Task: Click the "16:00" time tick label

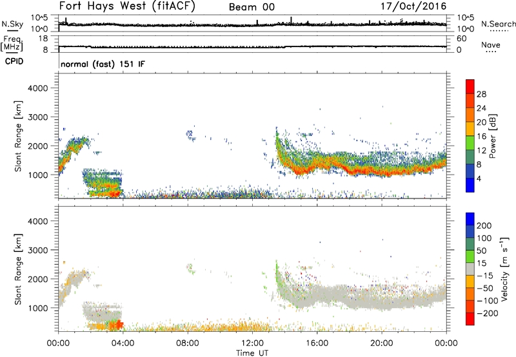Action: pyautogui.click(x=317, y=343)
